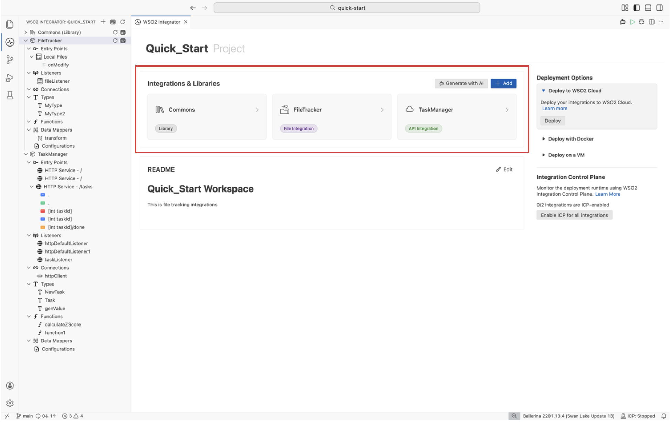The width and height of the screenshot is (670, 423).
Task: Select [int taskId]/done resource
Action: click(x=66, y=227)
